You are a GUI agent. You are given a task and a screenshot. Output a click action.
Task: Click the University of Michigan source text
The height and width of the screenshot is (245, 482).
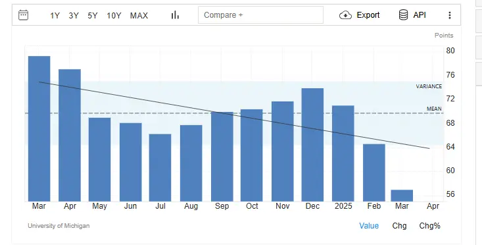tap(59, 226)
